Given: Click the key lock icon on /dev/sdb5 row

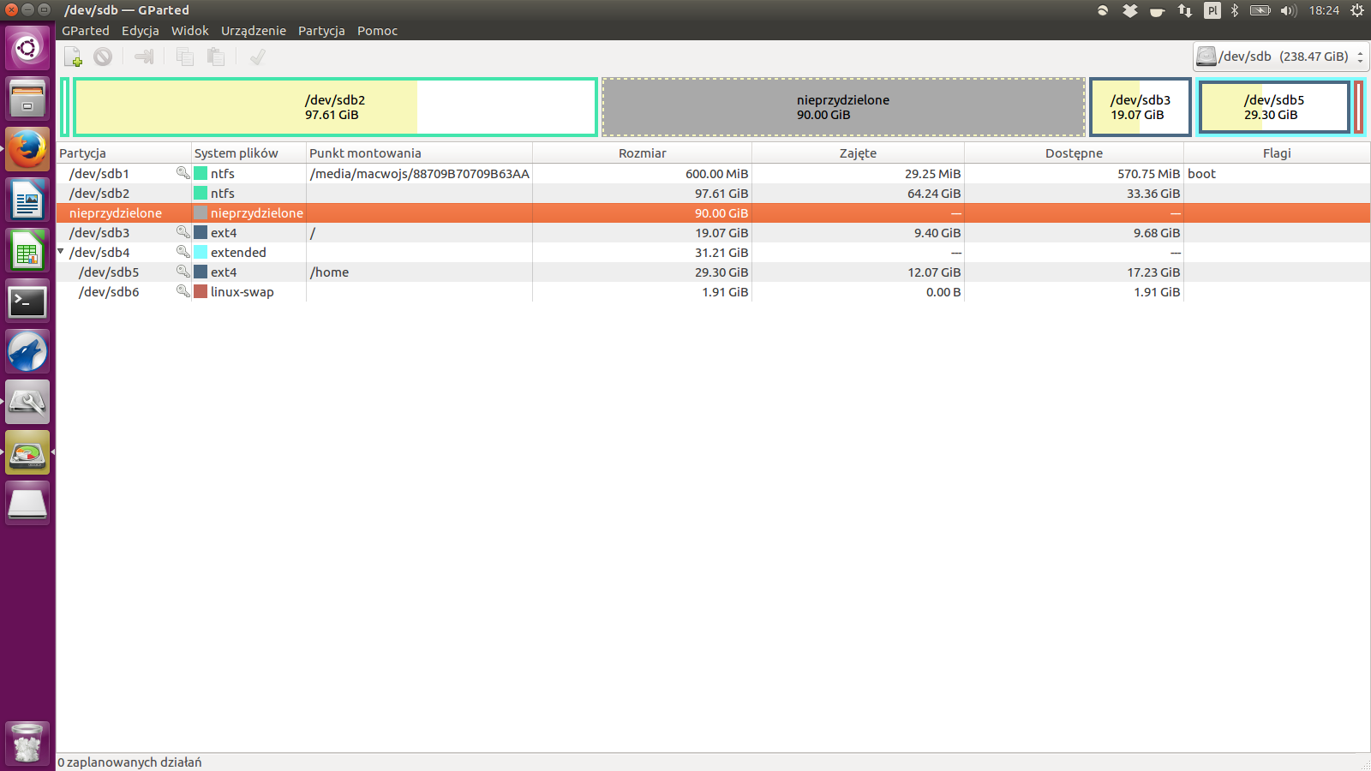Looking at the screenshot, I should (x=183, y=272).
